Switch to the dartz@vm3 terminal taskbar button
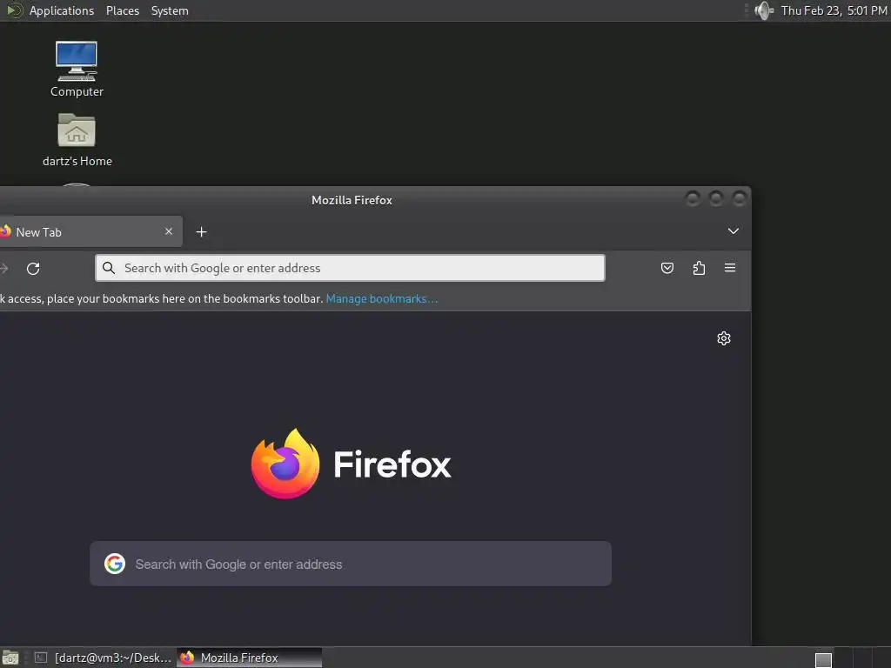 click(x=103, y=658)
